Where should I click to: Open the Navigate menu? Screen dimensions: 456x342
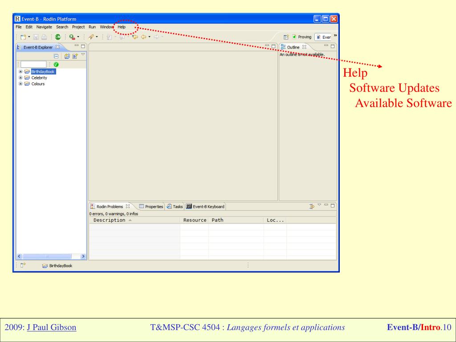coord(44,27)
